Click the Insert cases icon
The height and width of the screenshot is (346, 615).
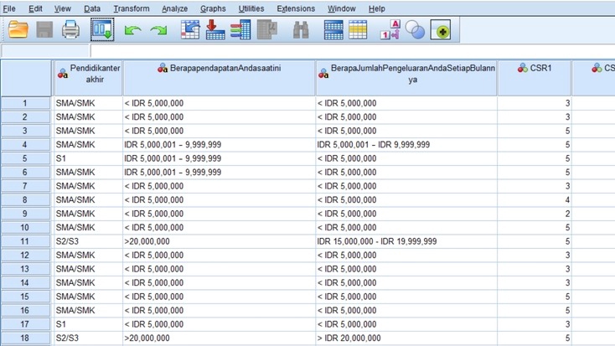(x=333, y=30)
